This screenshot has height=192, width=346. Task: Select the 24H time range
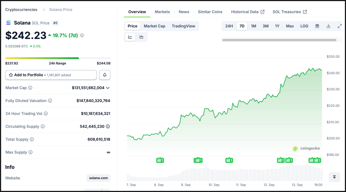(x=229, y=26)
